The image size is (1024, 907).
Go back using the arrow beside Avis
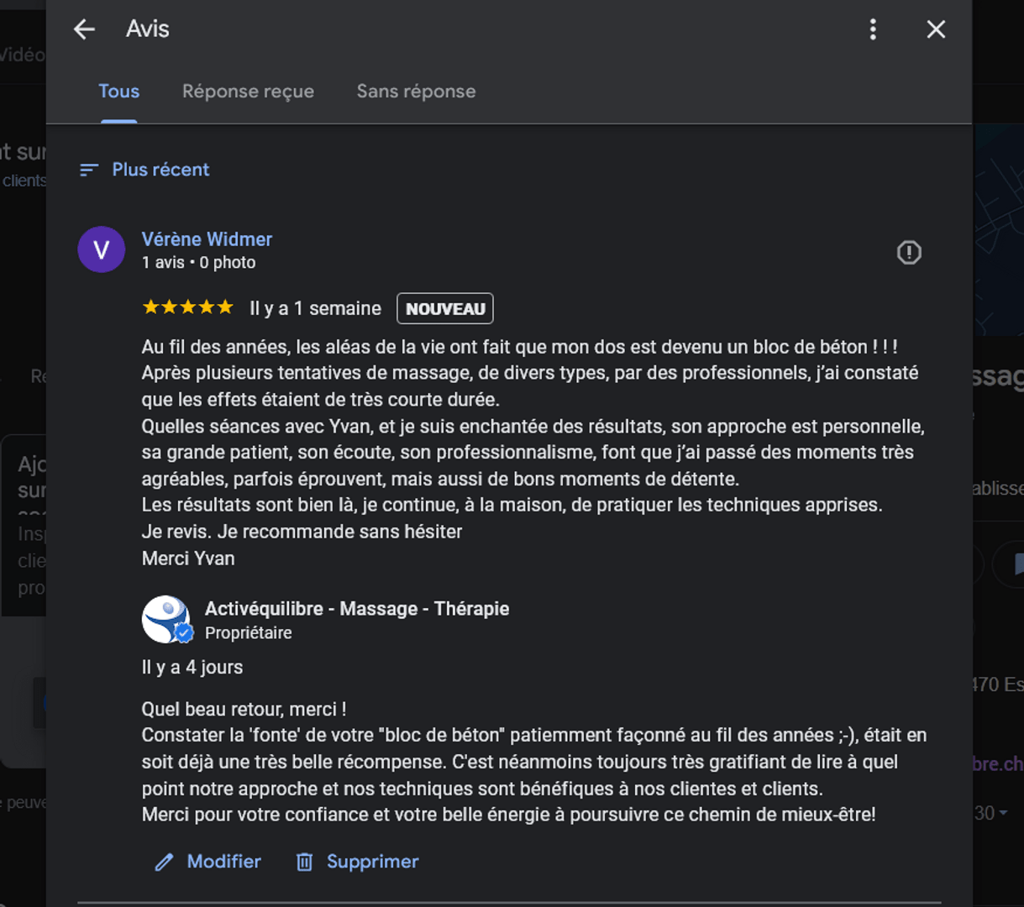point(84,29)
